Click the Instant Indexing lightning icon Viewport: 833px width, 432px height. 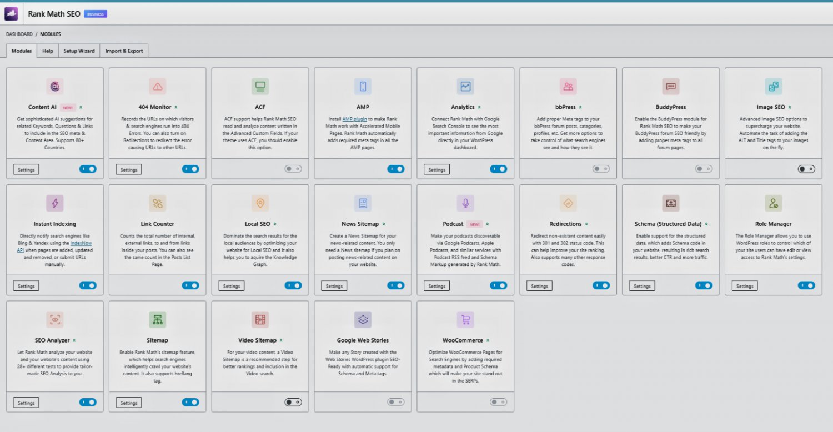[x=55, y=203]
